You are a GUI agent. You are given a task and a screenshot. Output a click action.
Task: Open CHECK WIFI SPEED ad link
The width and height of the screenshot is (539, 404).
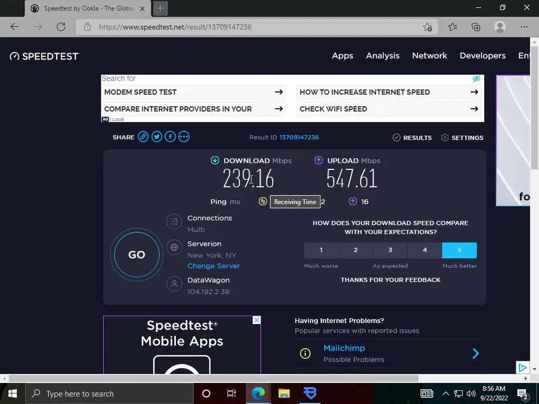(389, 109)
